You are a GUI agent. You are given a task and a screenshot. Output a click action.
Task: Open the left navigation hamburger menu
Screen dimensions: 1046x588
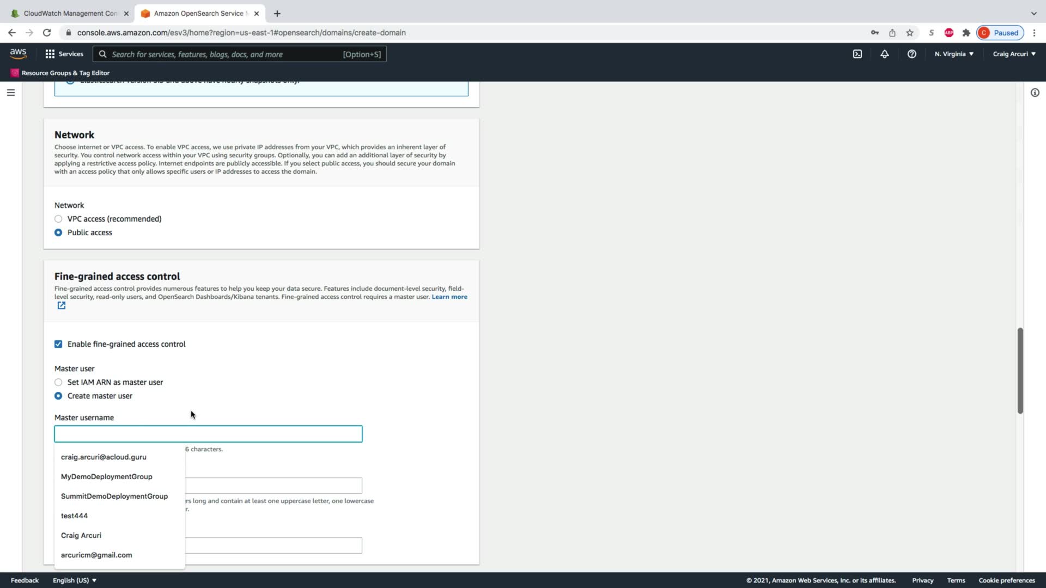pos(10,93)
